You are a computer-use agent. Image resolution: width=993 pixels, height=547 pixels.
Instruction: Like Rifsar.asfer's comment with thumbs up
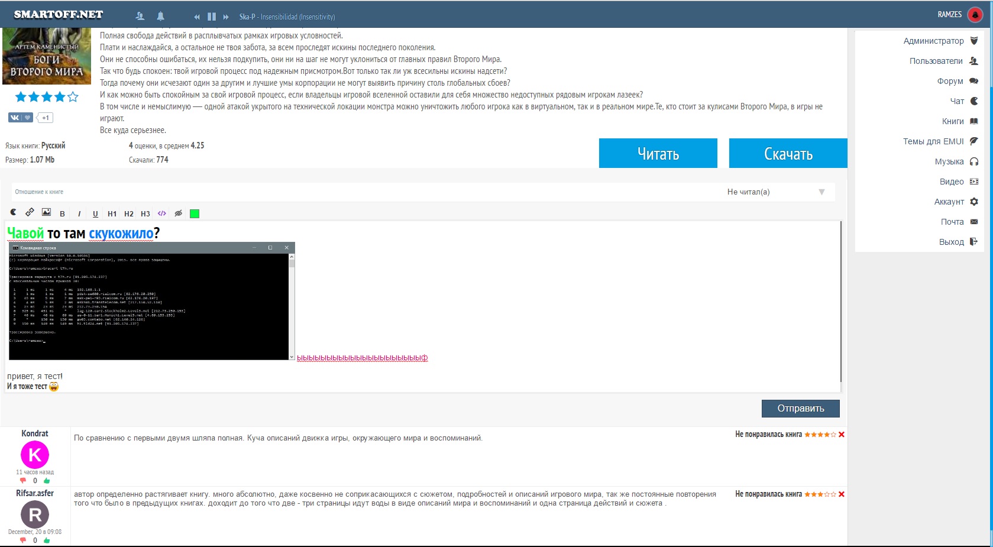47,540
